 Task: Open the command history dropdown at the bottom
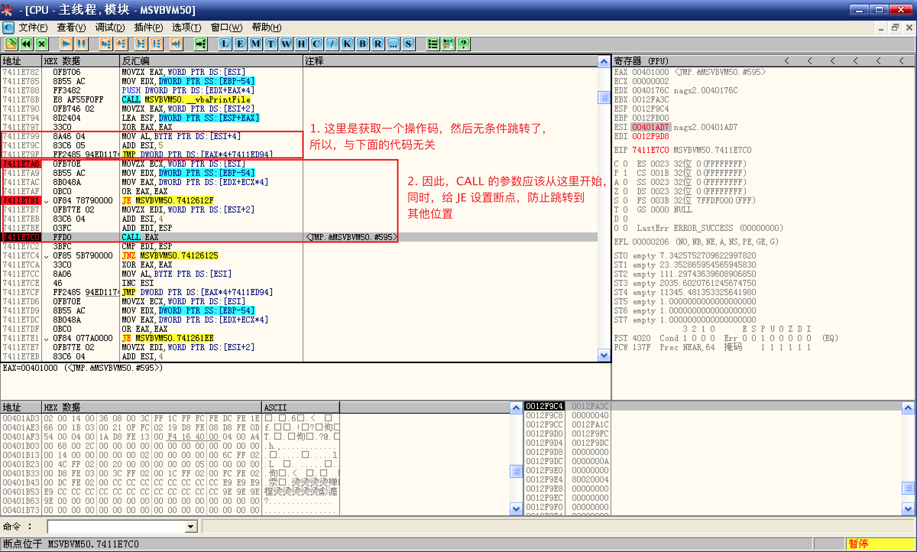[x=190, y=526]
